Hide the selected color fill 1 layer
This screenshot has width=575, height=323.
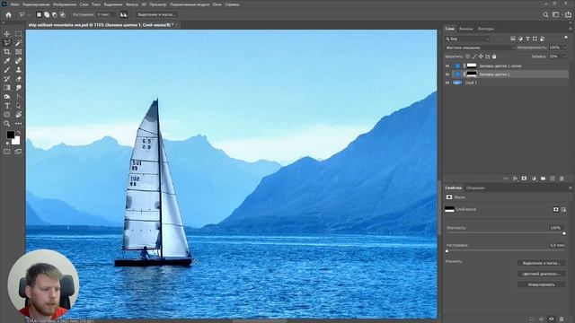coord(447,74)
